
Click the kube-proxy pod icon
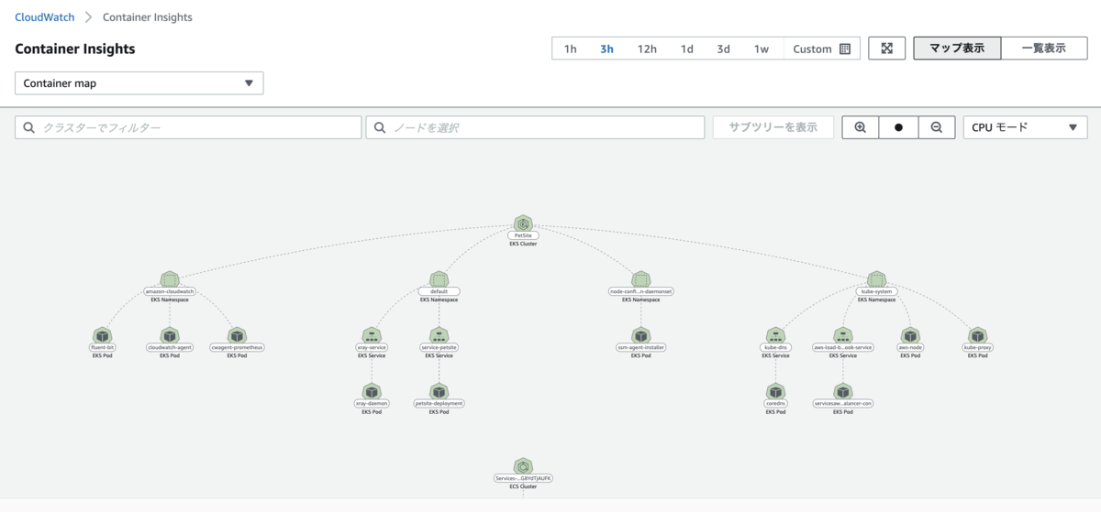coord(977,335)
